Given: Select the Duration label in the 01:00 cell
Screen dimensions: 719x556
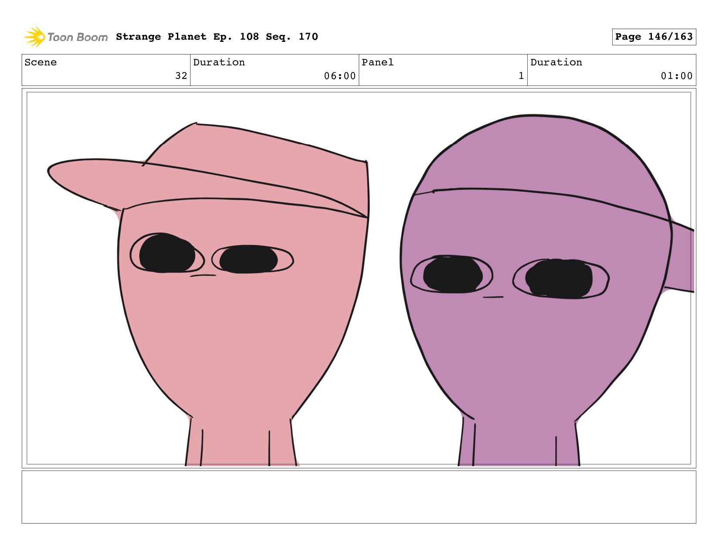Looking at the screenshot, I should point(556,62).
